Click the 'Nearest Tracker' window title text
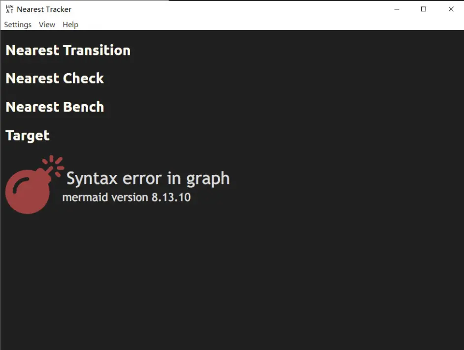Image resolution: width=464 pixels, height=350 pixels. [44, 9]
